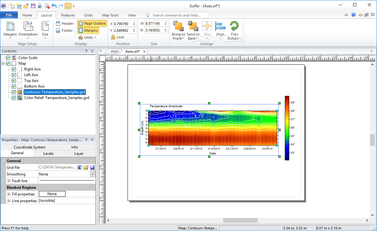The height and width of the screenshot is (231, 377).
Task: Click the purple Save floppy disk icon
Action: pos(33,6)
